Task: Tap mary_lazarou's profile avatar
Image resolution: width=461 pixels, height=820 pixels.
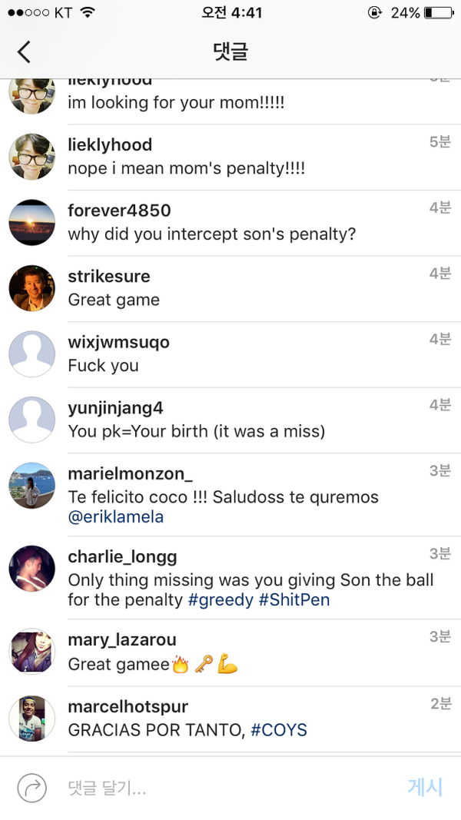Action: [x=32, y=652]
